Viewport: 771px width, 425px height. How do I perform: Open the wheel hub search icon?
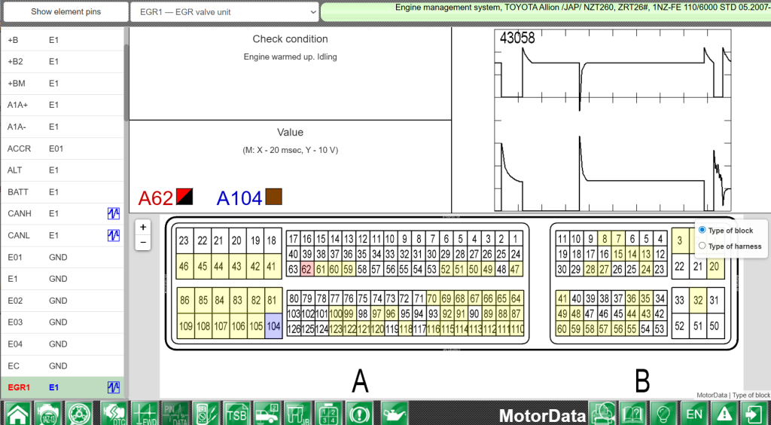click(x=78, y=413)
